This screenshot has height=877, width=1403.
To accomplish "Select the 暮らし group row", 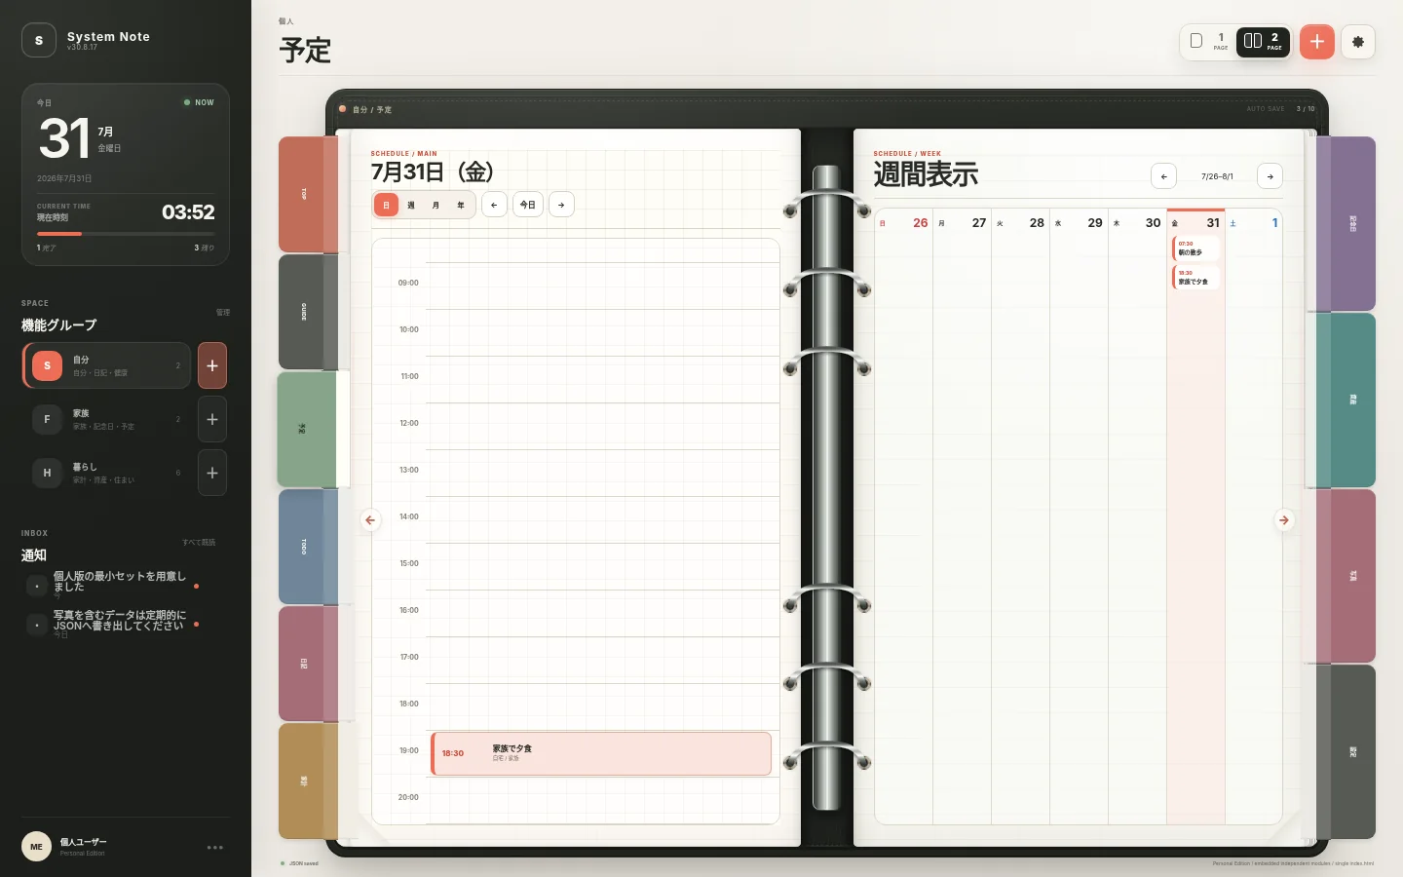I will [106, 473].
